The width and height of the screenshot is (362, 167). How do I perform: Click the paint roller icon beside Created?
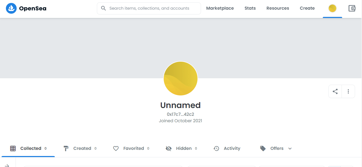point(66,149)
